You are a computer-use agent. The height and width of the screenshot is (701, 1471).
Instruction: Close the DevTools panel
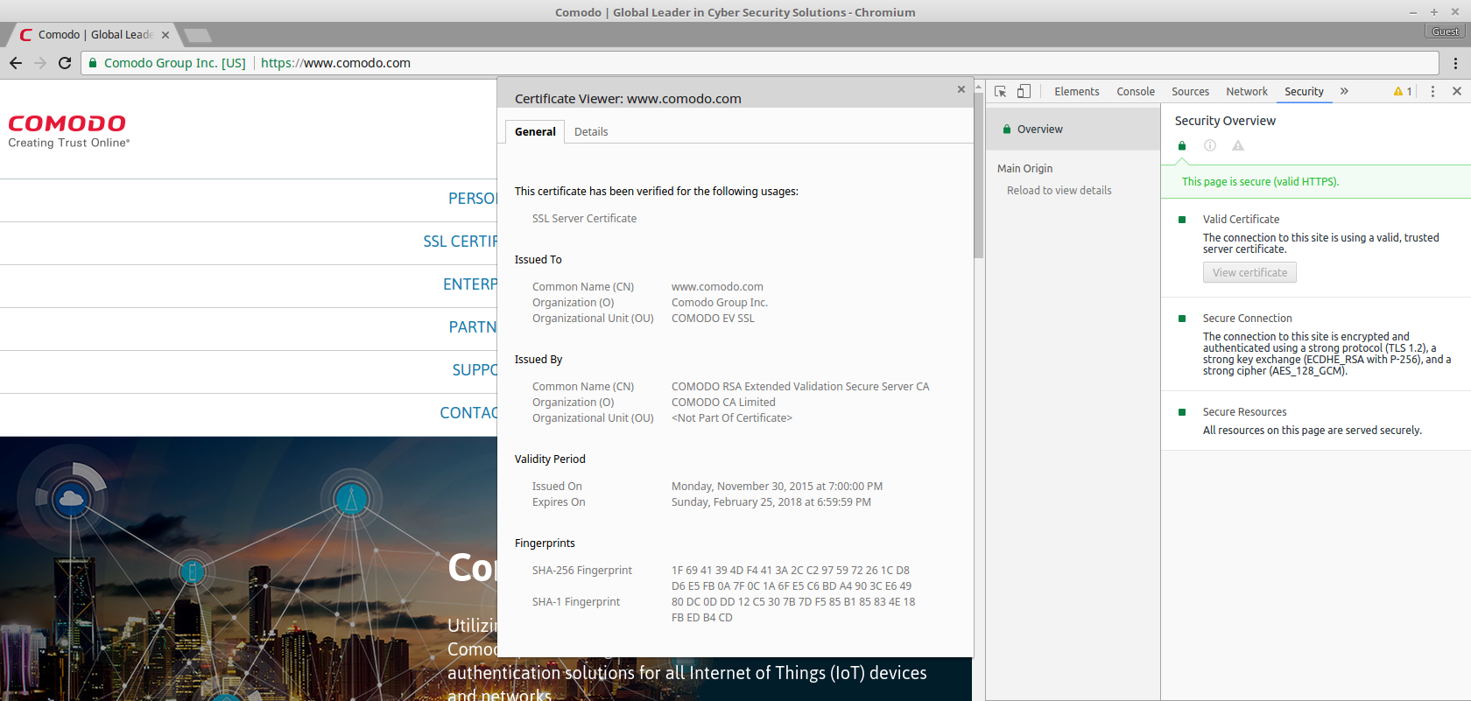tap(1457, 91)
